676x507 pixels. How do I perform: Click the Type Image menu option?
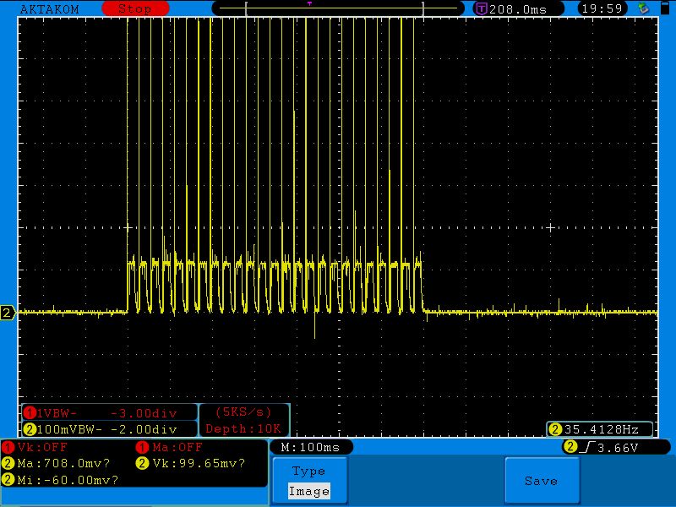308,481
